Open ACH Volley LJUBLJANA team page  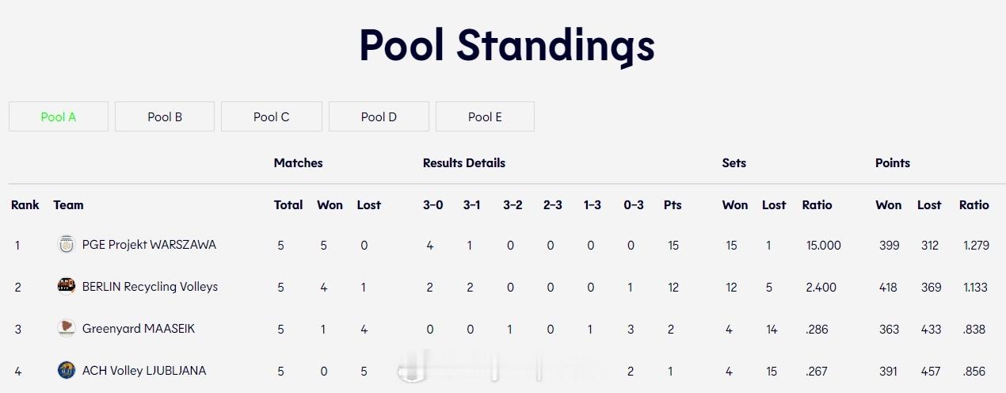tap(144, 370)
